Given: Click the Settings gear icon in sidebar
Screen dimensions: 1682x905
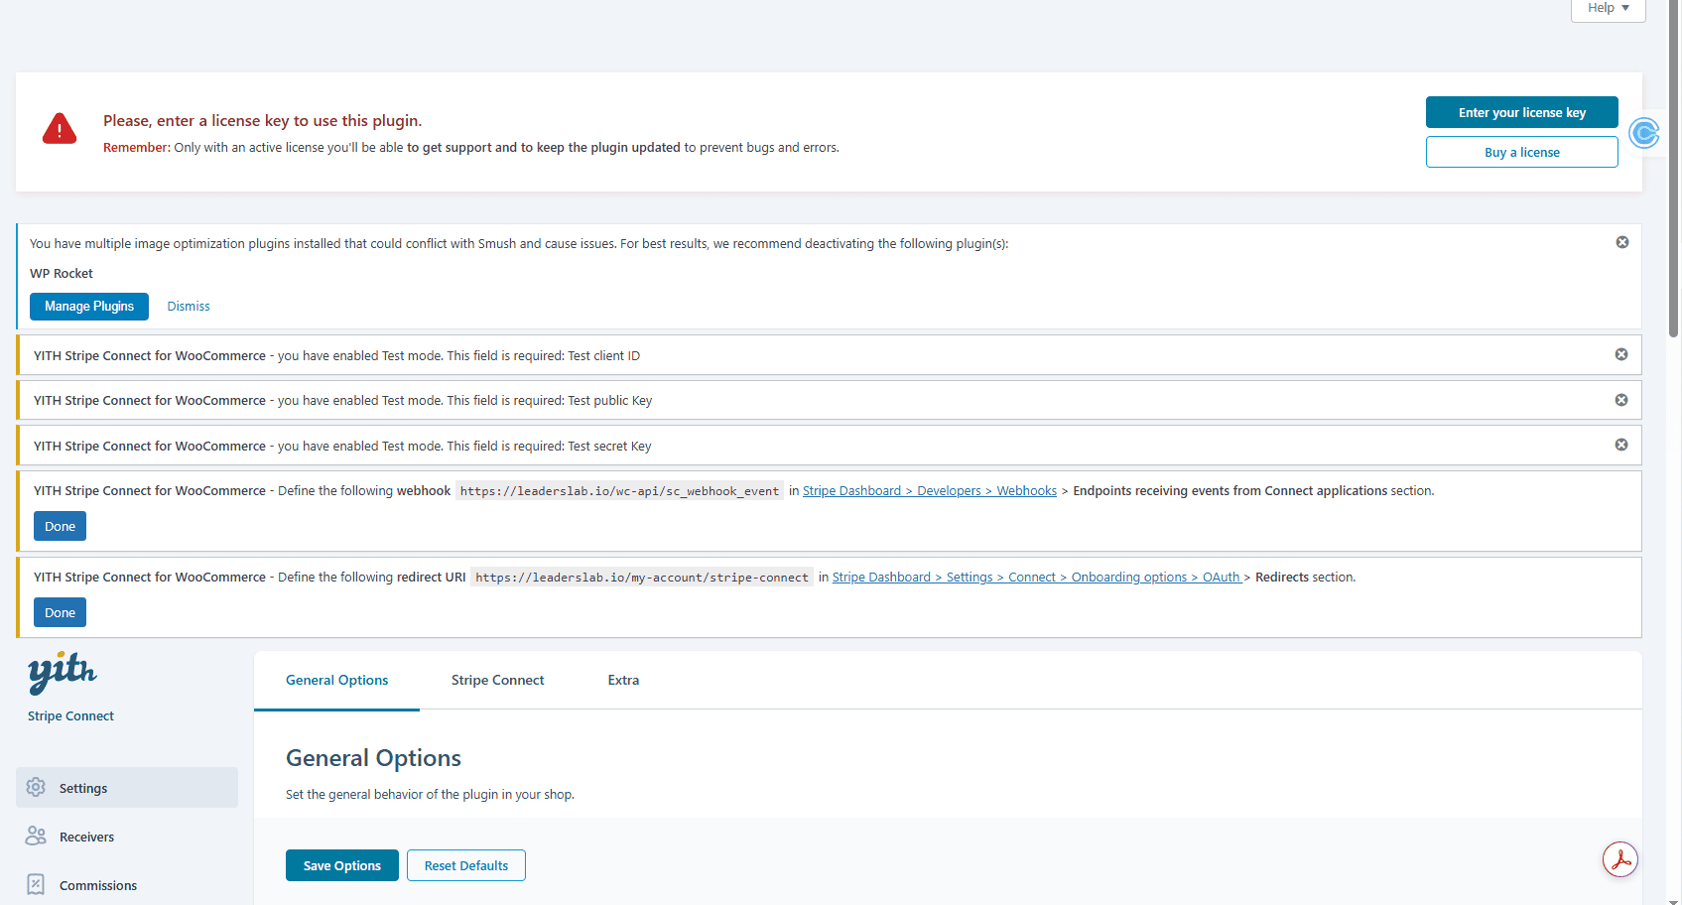Looking at the screenshot, I should (x=36, y=787).
